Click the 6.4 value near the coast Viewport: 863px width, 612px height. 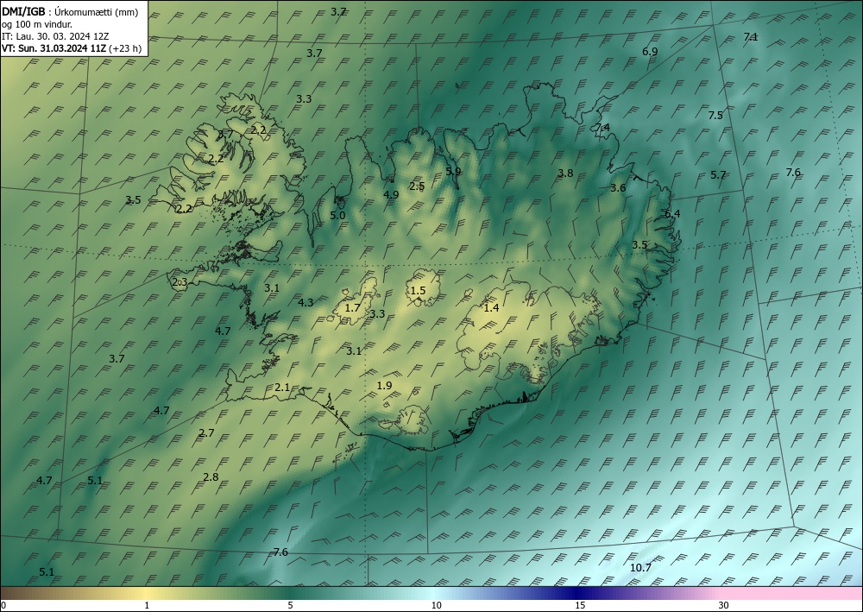click(672, 213)
